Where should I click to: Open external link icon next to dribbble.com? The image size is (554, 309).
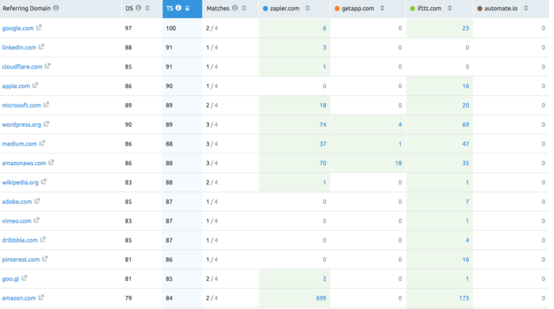[43, 240]
